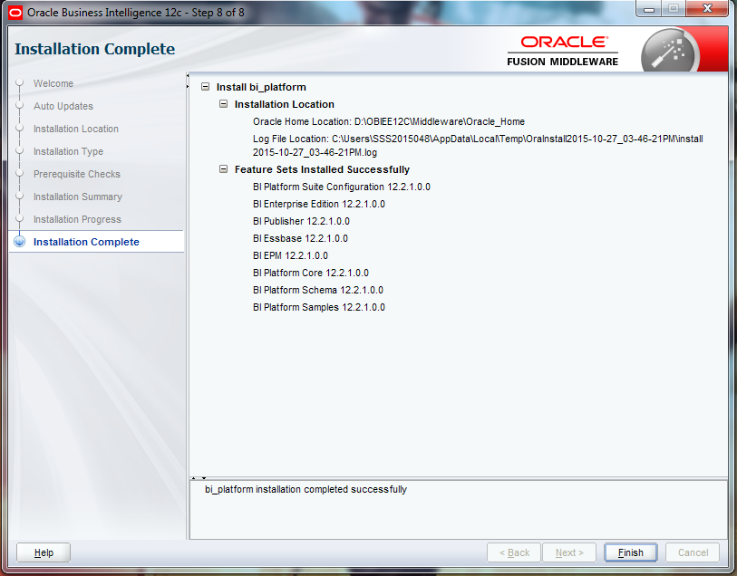
Task: Click the message pane splitter arrows
Action: coord(199,478)
